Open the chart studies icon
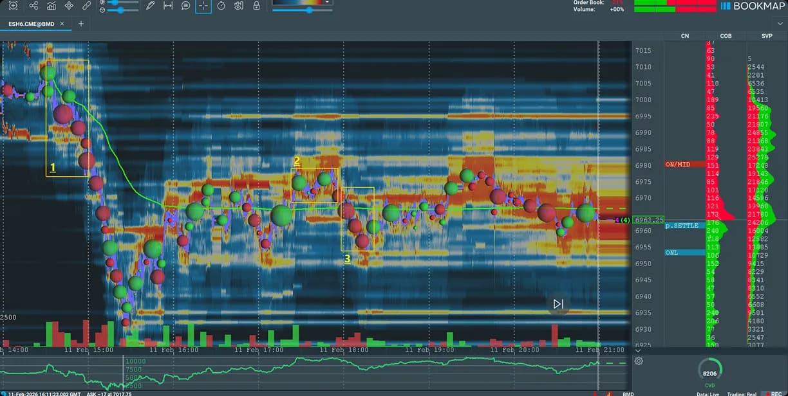The width and height of the screenshot is (788, 396). coord(52,6)
